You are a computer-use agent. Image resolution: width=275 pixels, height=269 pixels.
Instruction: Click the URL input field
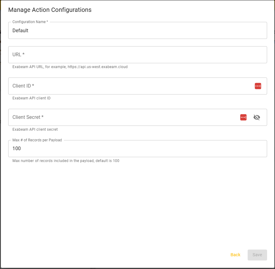(137, 55)
